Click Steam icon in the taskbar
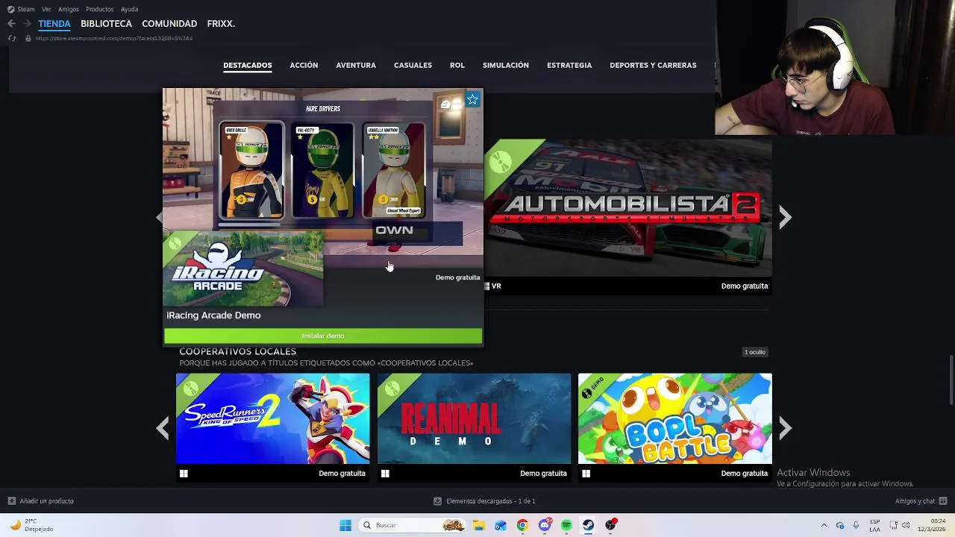The image size is (955, 537). (589, 525)
